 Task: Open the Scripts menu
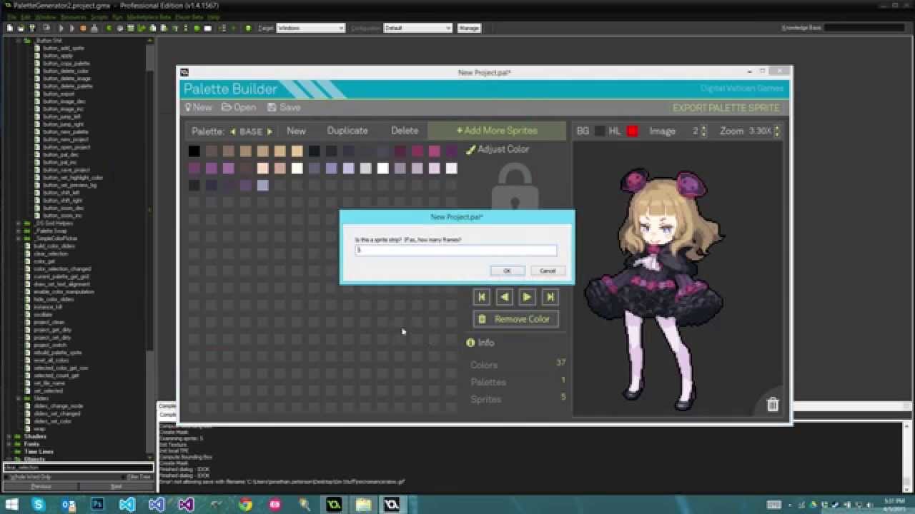(99, 16)
